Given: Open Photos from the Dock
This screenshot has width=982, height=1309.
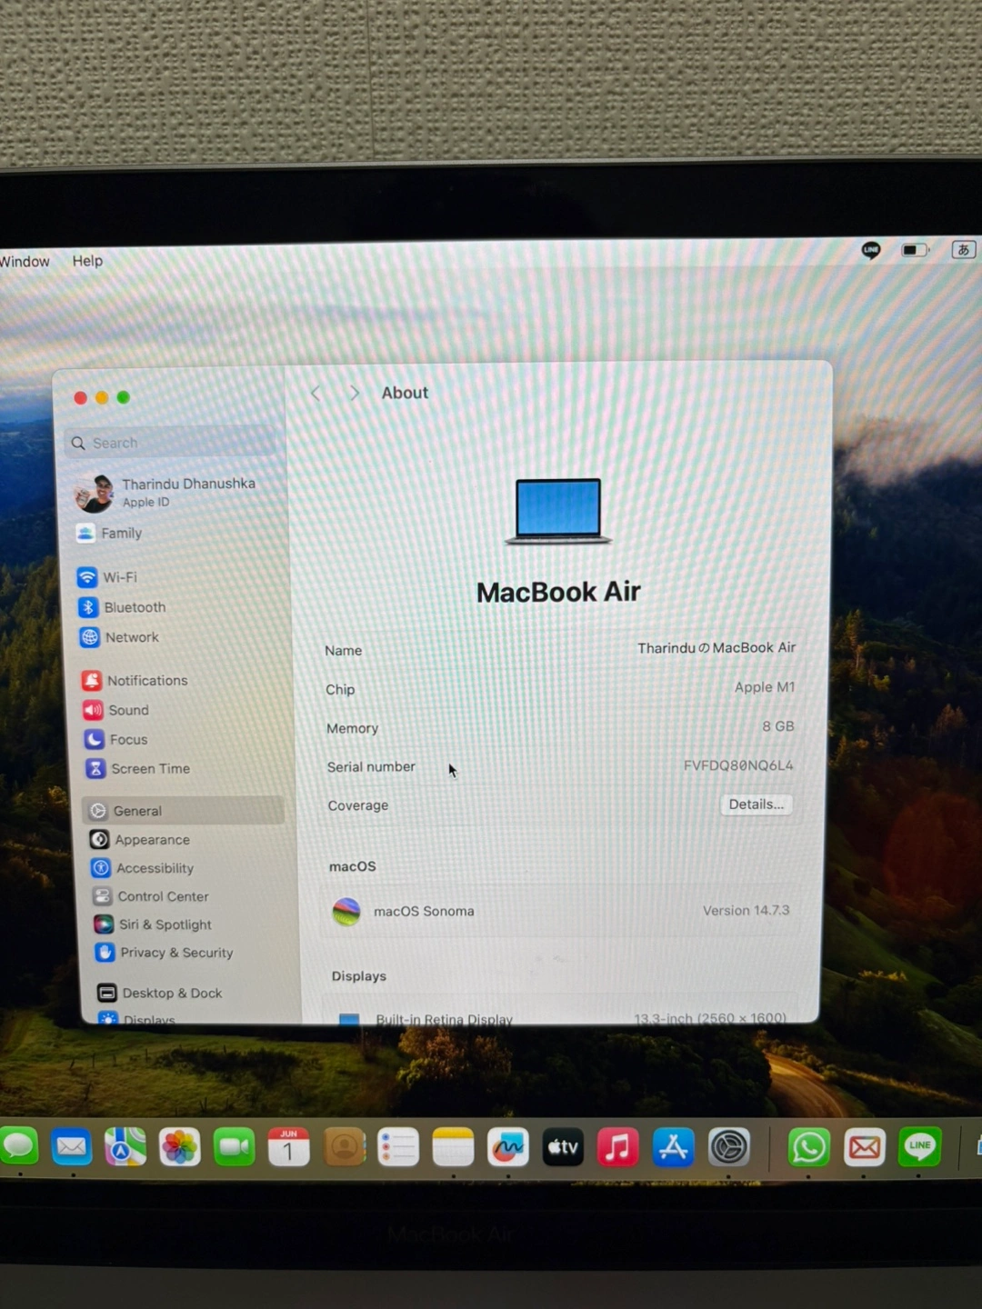Looking at the screenshot, I should click(x=180, y=1147).
